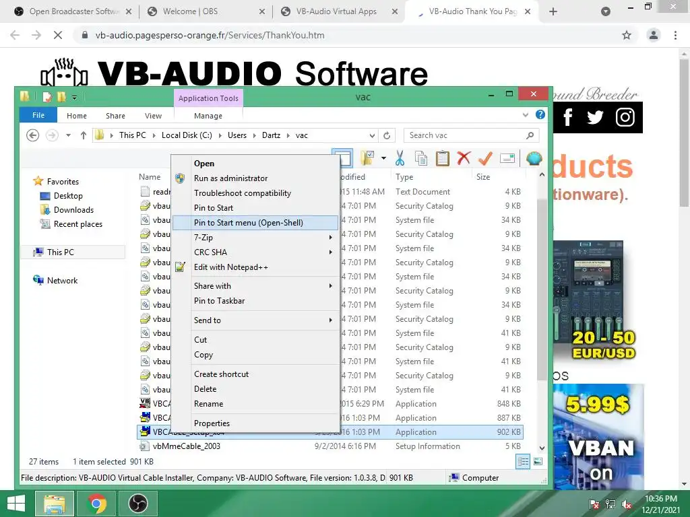
Task: Click the orange checkmark toolbar icon
Action: [x=485, y=158]
